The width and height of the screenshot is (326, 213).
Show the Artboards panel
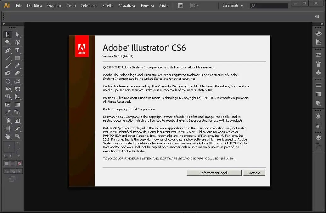[318, 147]
